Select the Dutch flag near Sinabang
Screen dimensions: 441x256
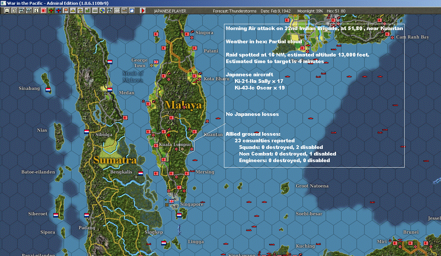click(x=48, y=89)
